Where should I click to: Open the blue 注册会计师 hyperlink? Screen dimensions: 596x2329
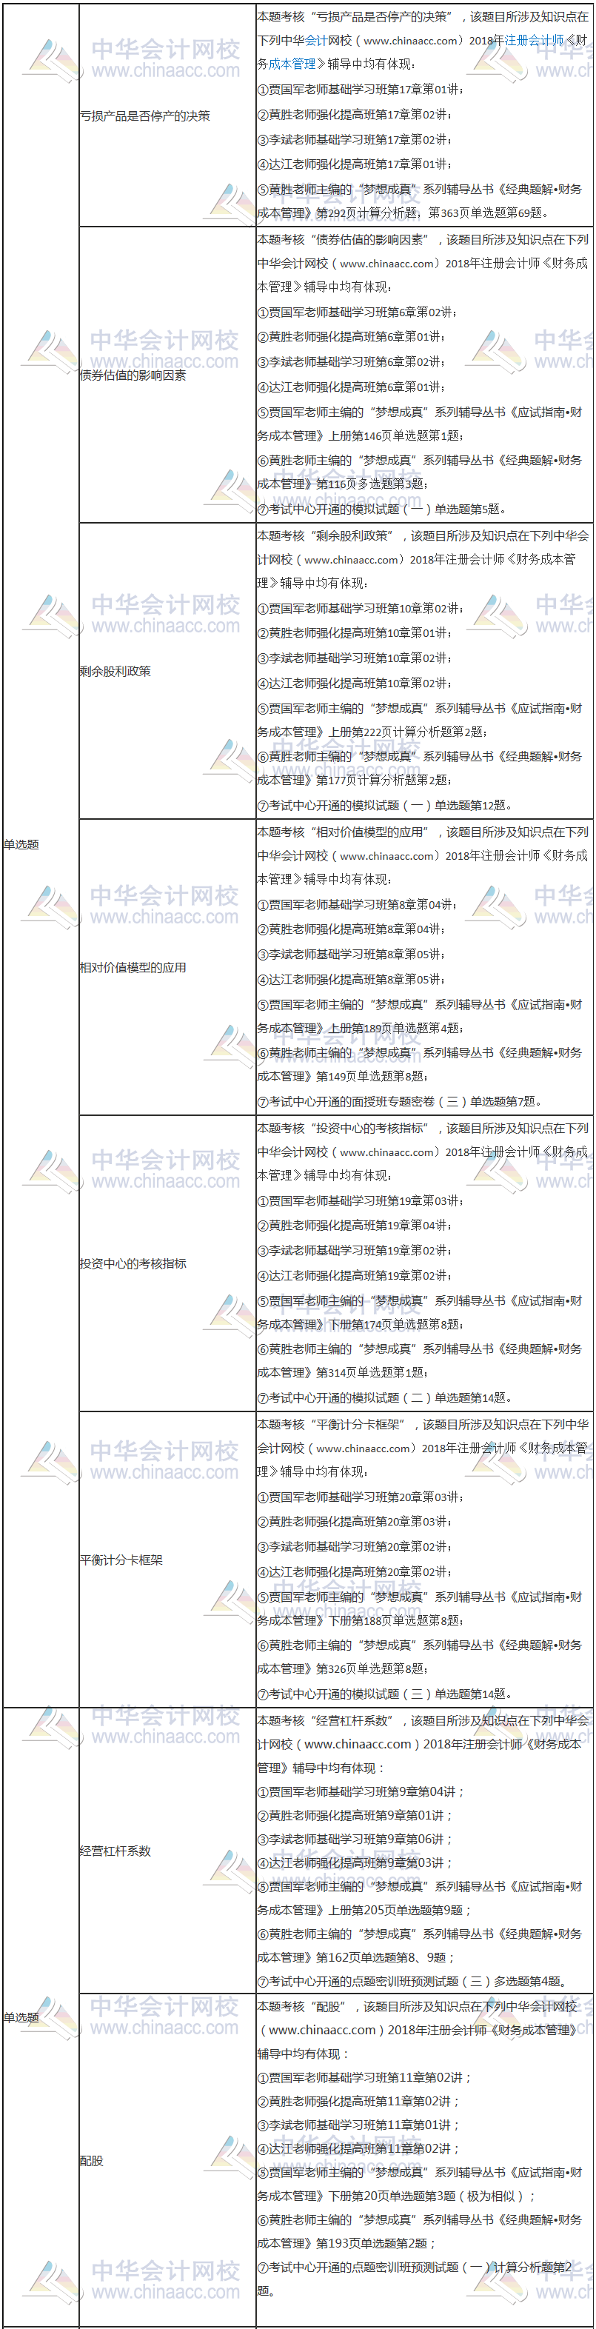[x=534, y=41]
